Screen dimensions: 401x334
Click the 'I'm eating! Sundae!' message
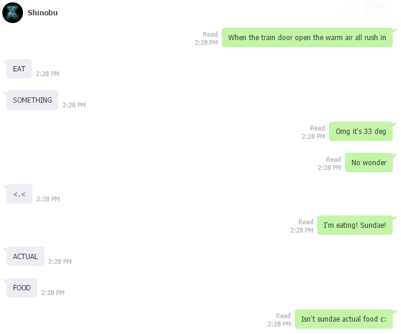click(355, 225)
